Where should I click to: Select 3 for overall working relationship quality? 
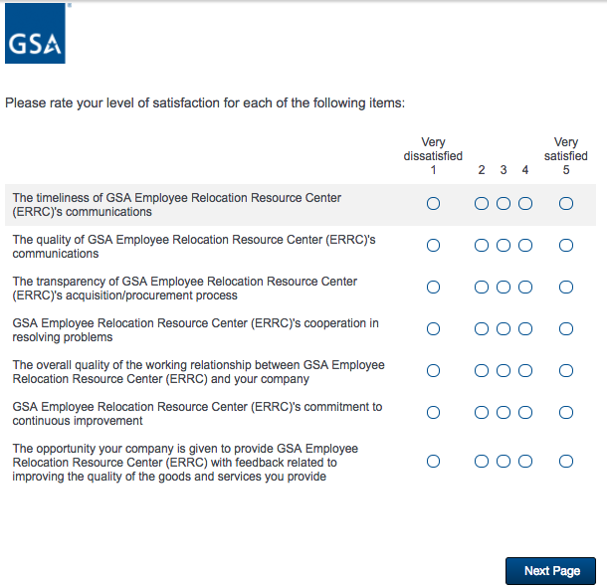(504, 371)
